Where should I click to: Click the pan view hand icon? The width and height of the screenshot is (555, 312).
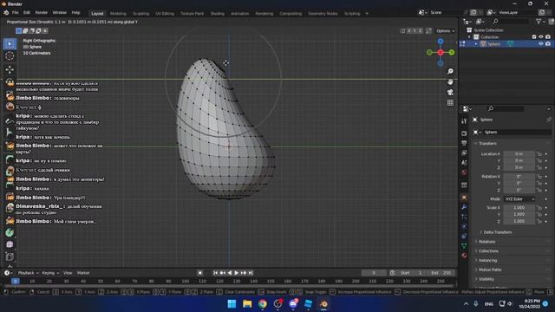[x=450, y=81]
